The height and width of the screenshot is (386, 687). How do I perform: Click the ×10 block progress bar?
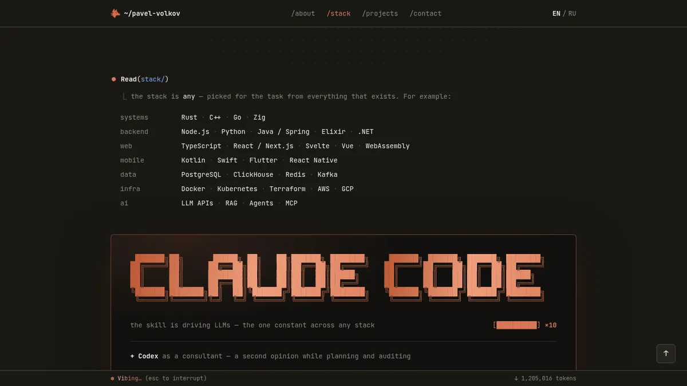coord(516,325)
